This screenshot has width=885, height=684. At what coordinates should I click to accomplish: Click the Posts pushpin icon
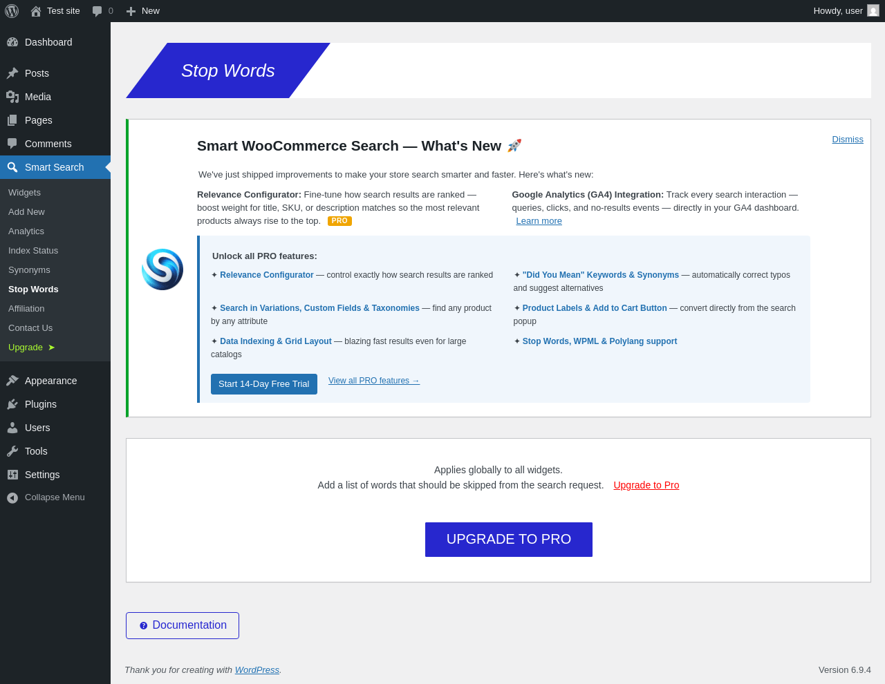[12, 73]
